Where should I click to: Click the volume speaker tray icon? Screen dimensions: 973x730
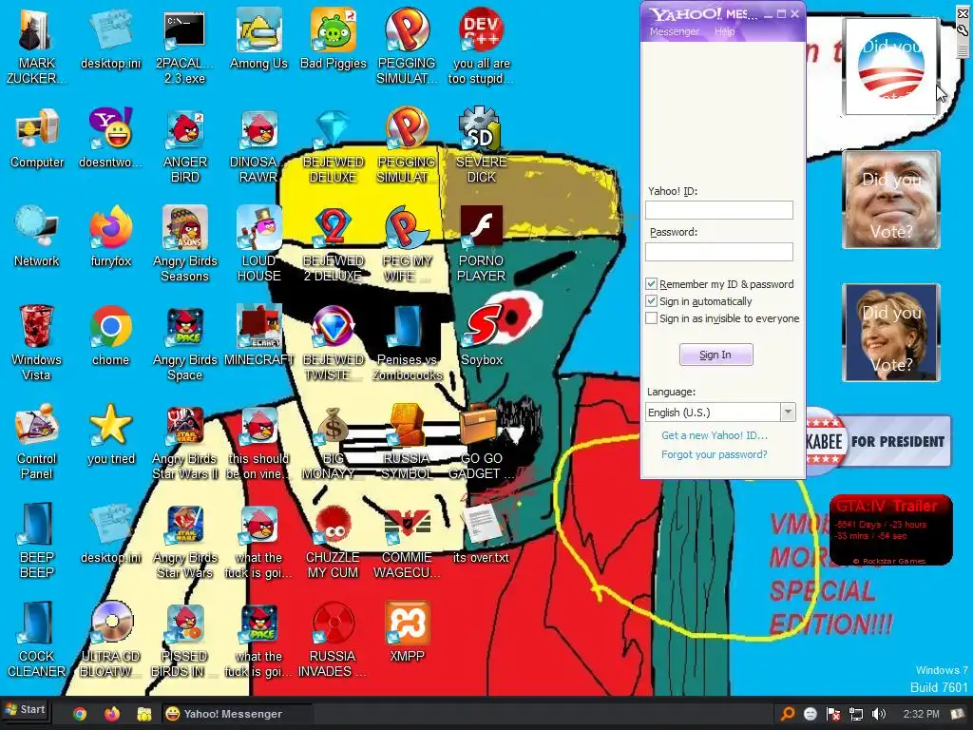pos(879,714)
